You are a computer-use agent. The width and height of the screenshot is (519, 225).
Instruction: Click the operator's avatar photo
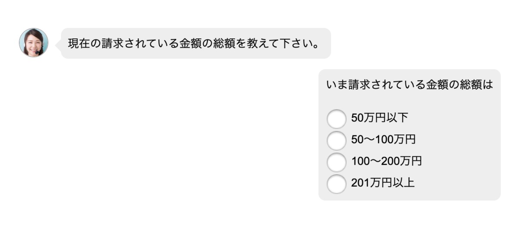34,43
